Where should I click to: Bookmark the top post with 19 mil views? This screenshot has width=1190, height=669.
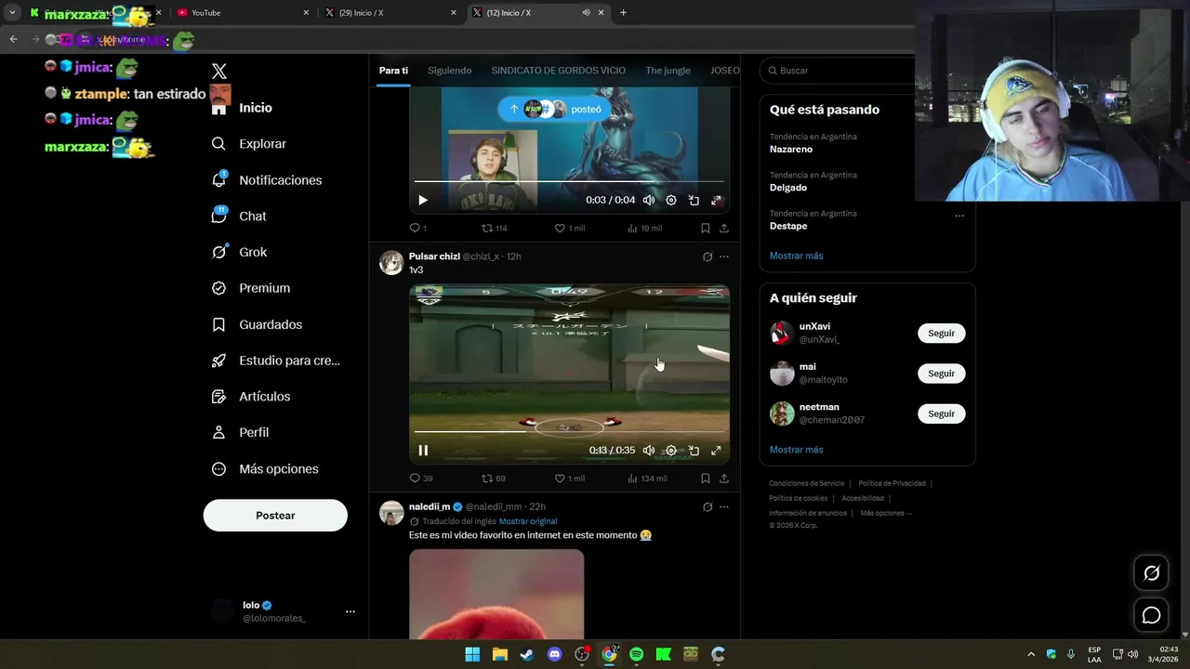(x=706, y=228)
